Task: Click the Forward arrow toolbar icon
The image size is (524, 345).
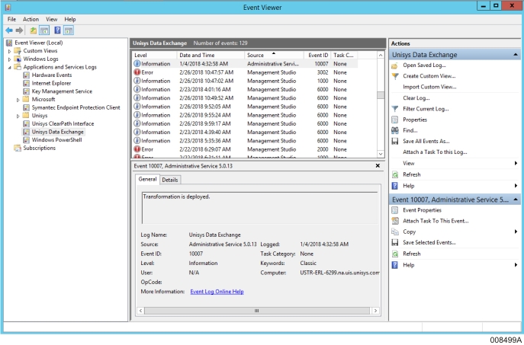Action: (19, 30)
